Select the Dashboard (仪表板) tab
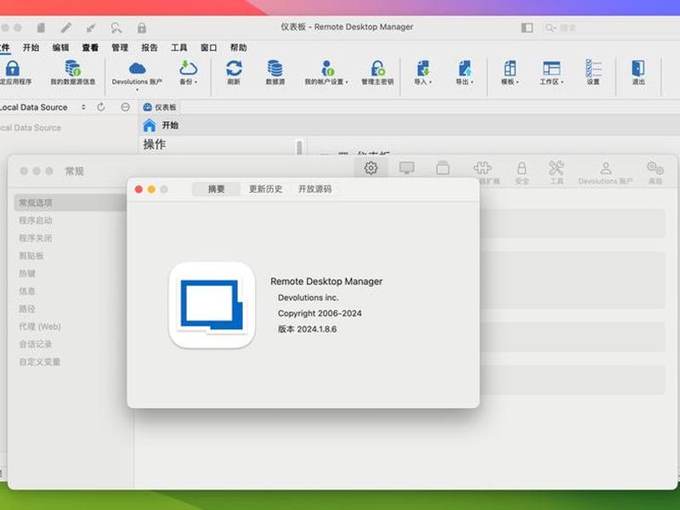 click(160, 107)
